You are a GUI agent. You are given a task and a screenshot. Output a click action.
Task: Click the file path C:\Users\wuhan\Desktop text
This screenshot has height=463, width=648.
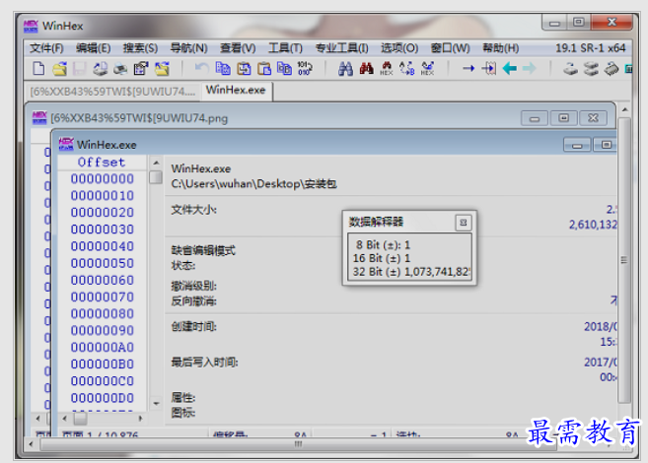253,183
